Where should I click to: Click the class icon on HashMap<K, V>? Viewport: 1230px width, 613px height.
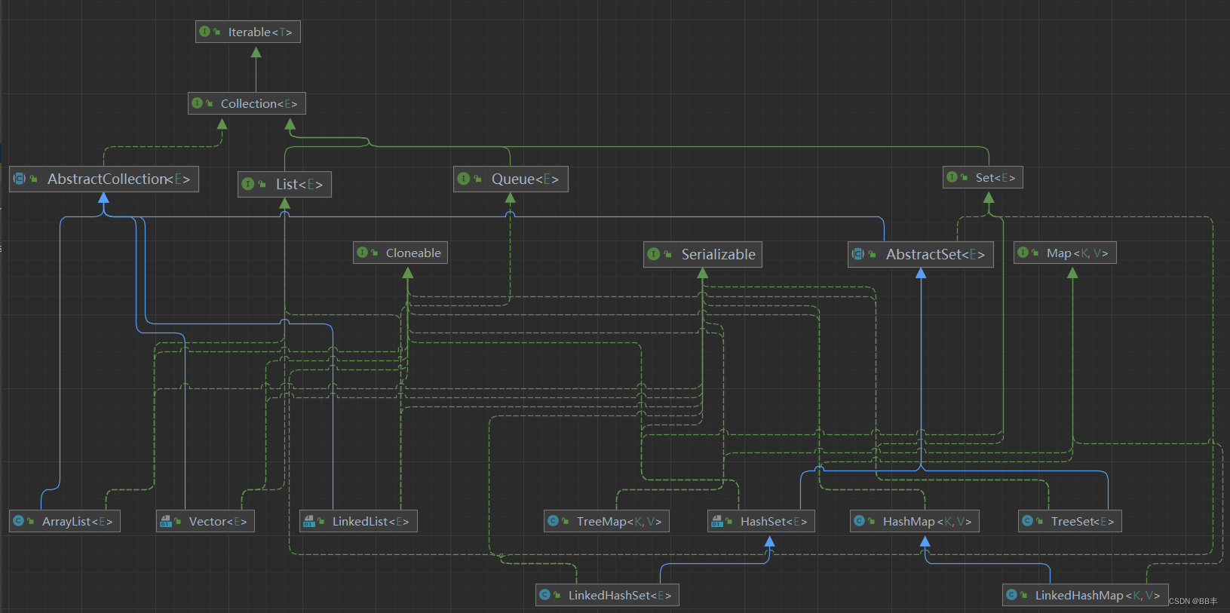[860, 521]
